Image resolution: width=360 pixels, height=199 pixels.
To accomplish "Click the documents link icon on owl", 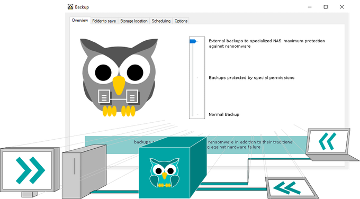I will (x=118, y=97).
